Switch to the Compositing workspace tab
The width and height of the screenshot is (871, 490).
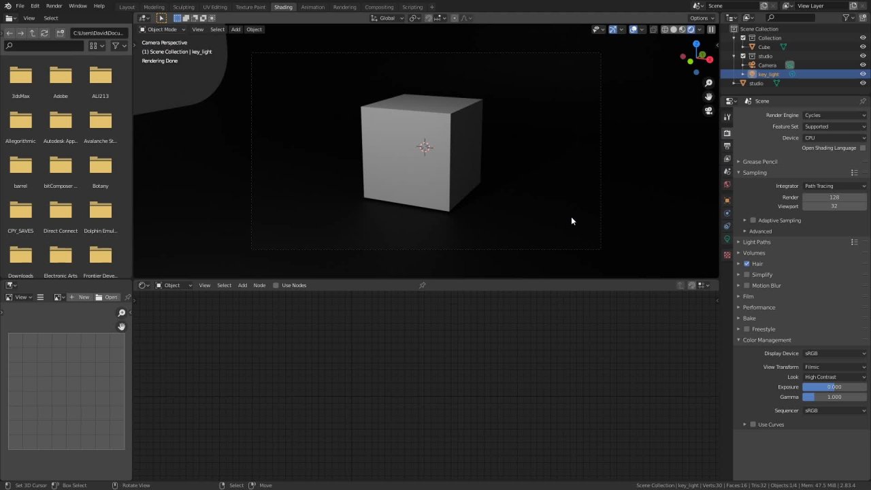click(379, 7)
